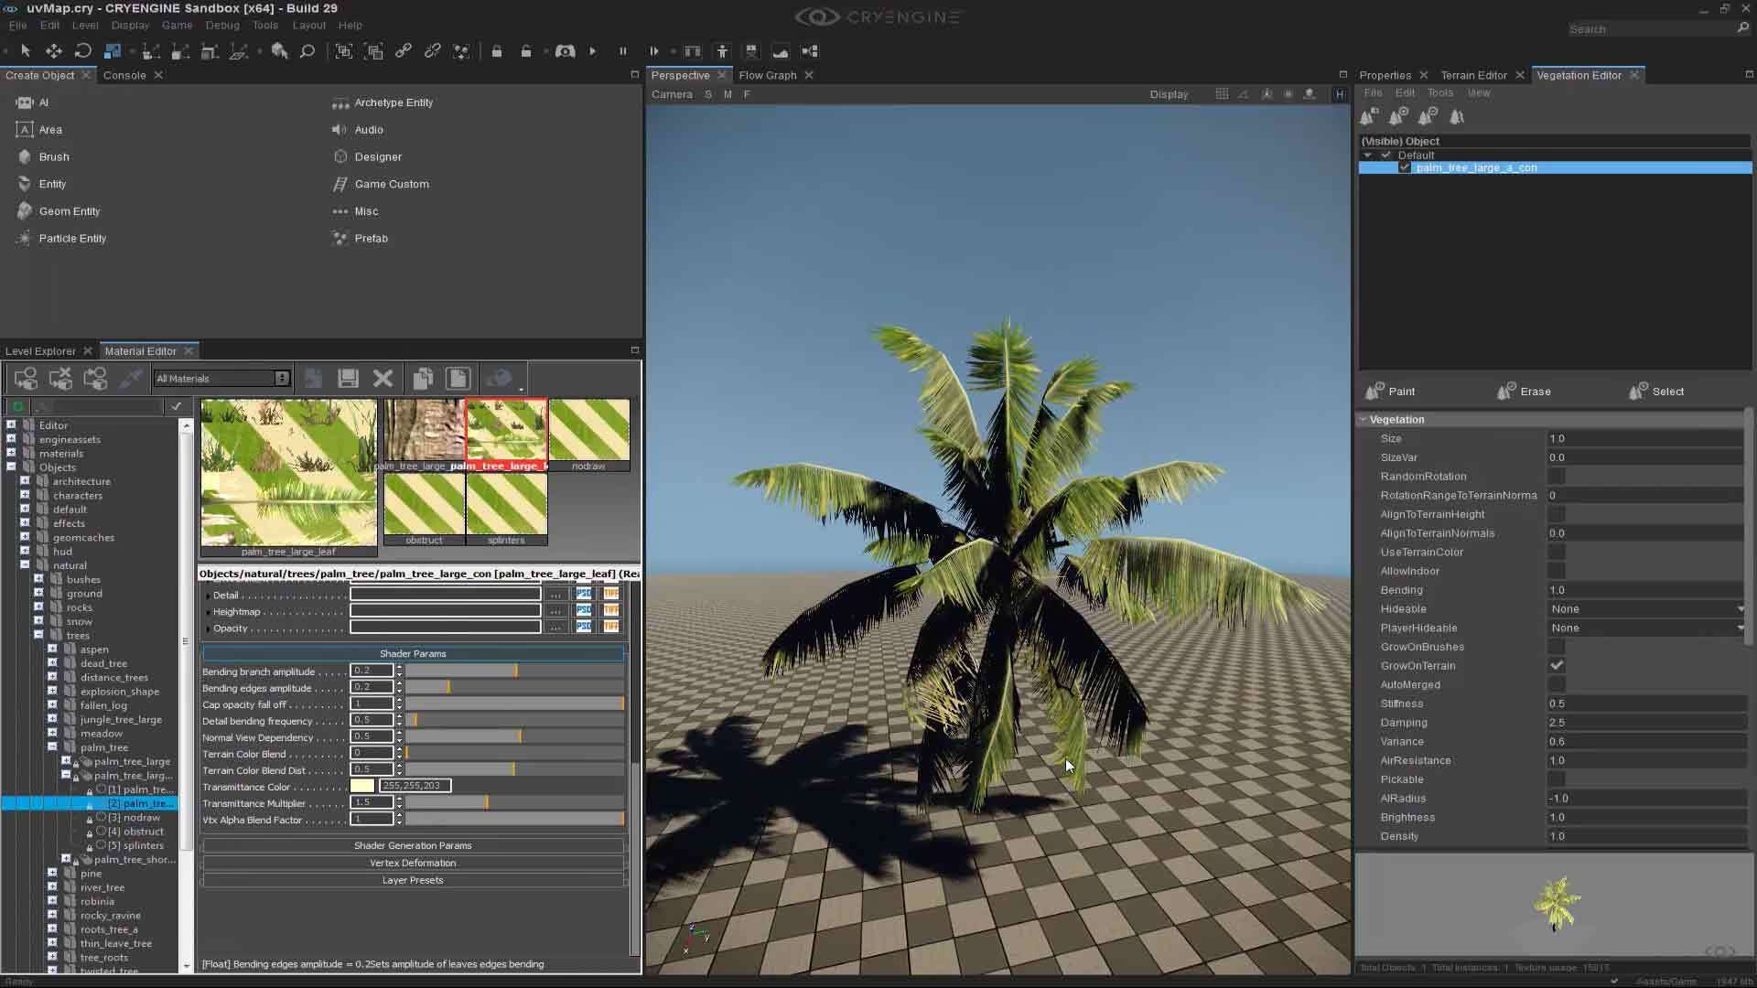Toggle the AutoMerged checkbox
Viewport: 1757px width, 988px height.
pos(1557,684)
